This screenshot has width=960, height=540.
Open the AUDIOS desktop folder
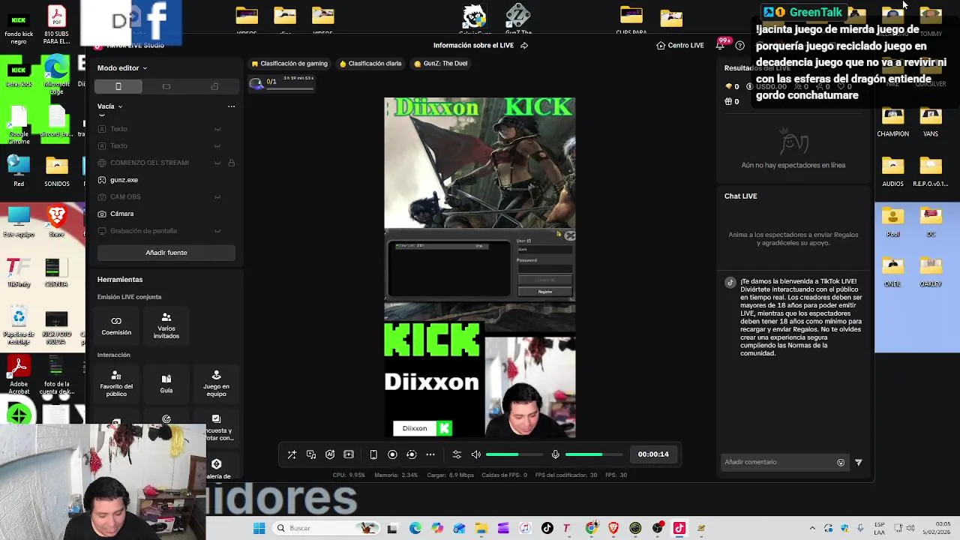[892, 172]
